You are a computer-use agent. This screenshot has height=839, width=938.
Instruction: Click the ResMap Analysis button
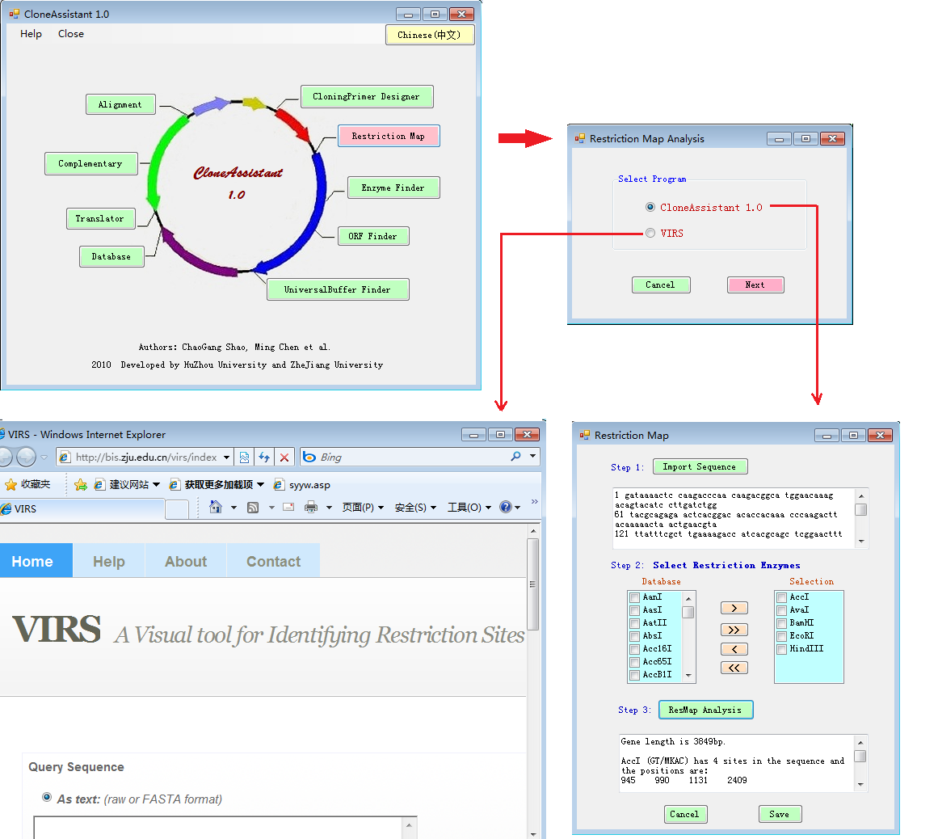pos(705,710)
